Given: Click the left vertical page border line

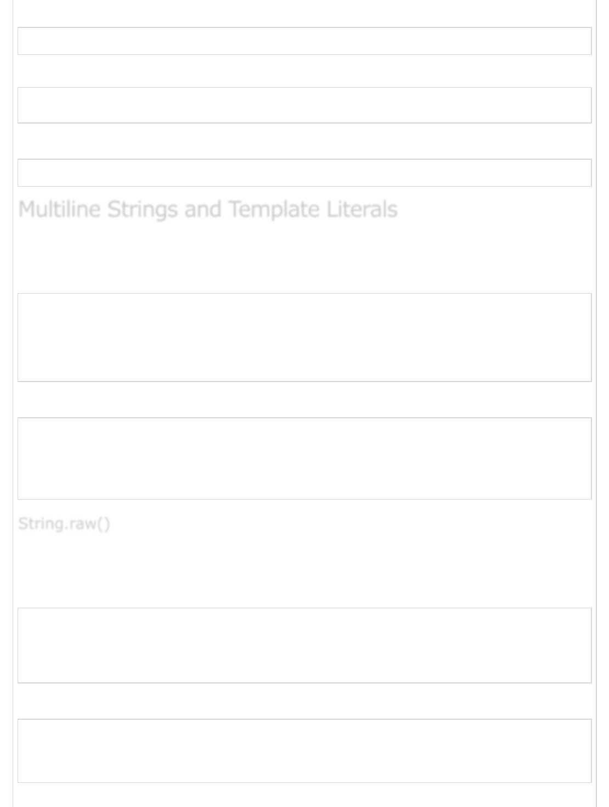Looking at the screenshot, I should [13, 403].
